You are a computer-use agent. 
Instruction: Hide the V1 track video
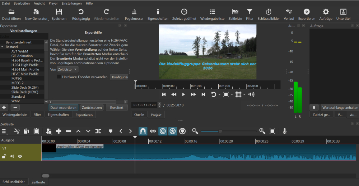pyautogui.click(x=20, y=157)
